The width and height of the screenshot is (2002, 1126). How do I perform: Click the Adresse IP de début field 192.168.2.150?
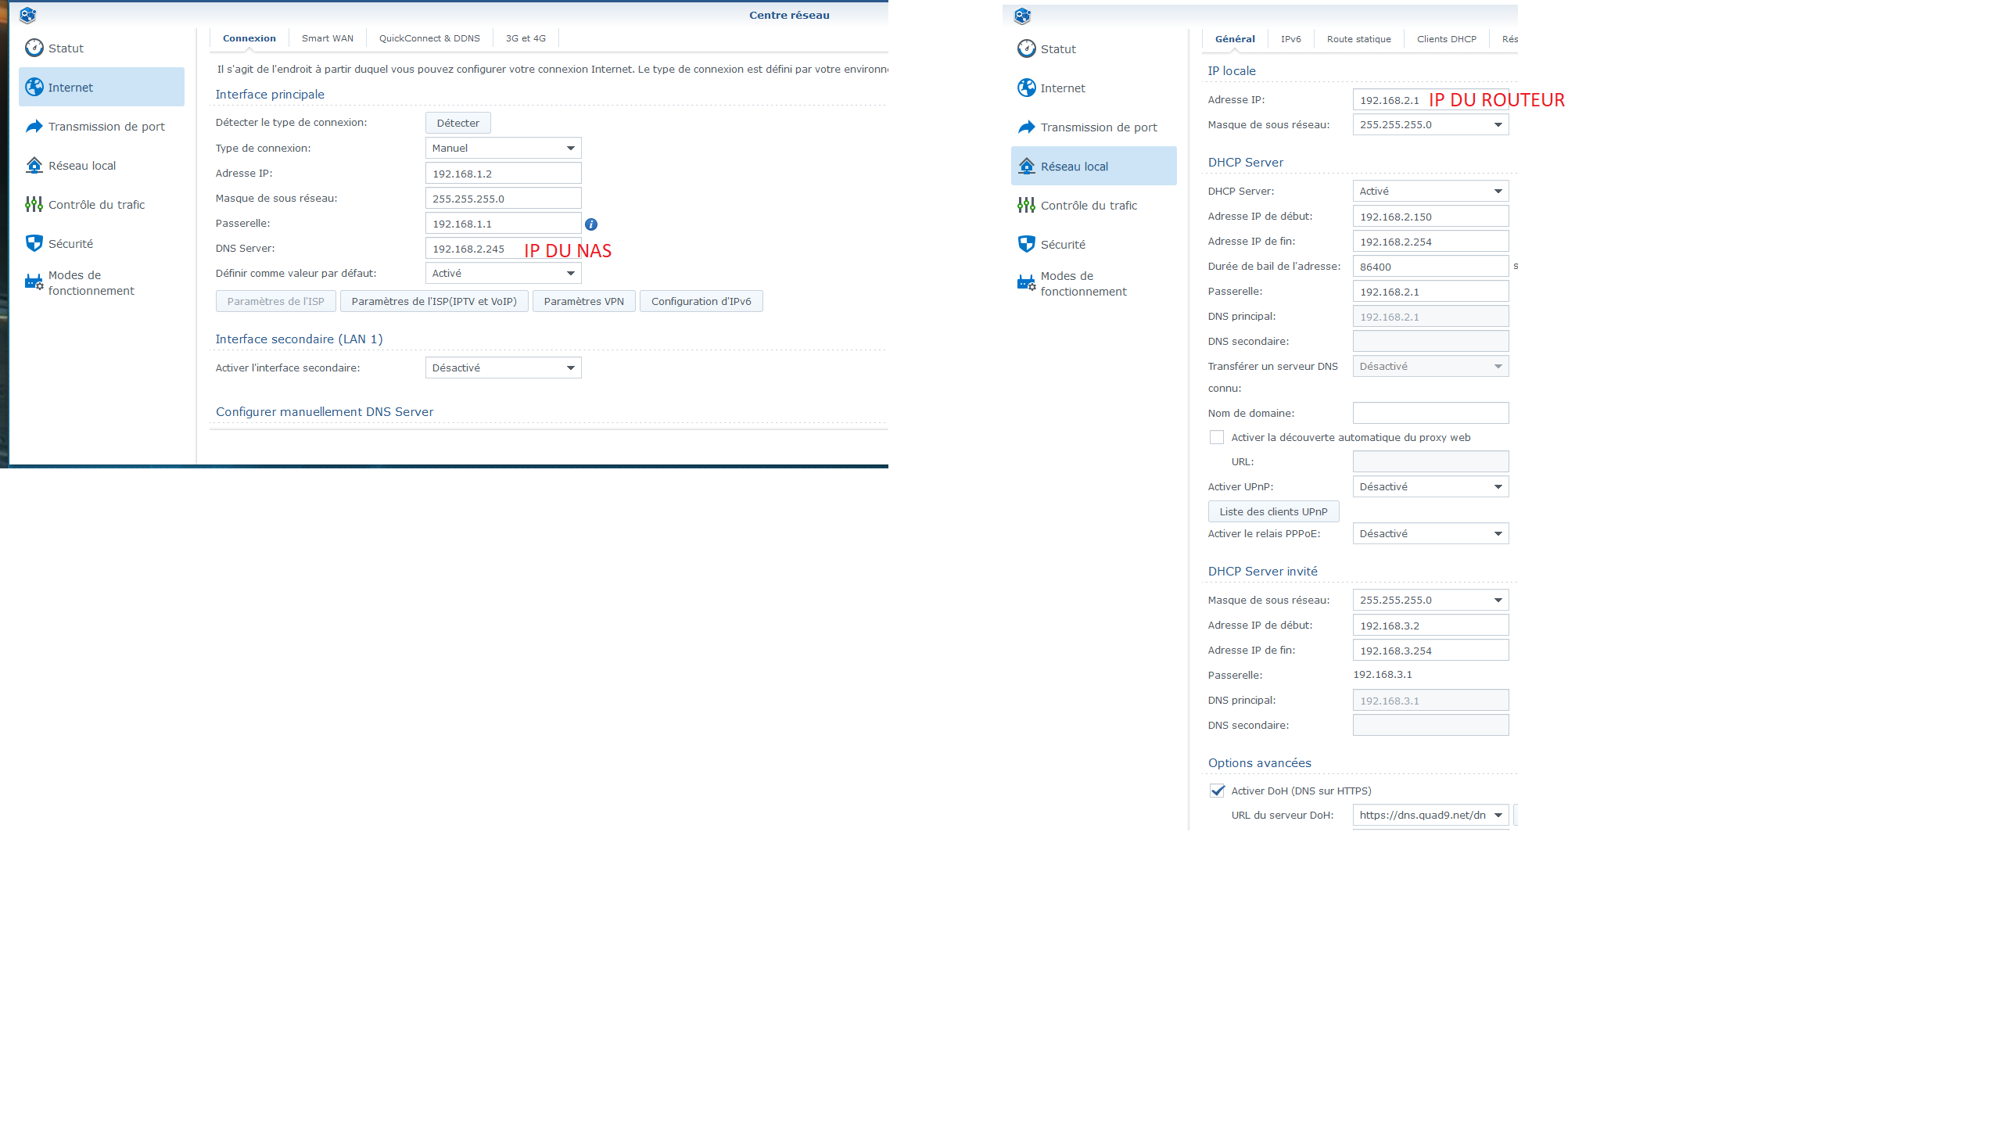point(1430,217)
